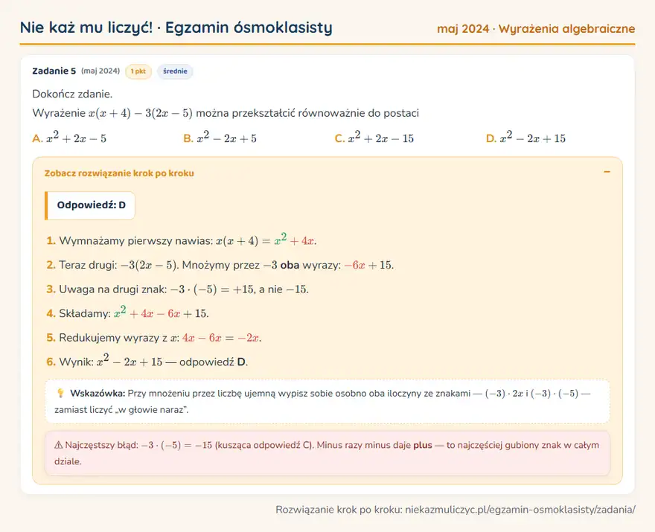Click step 5 'Redukujemy wyrazy z x'

tap(154, 338)
